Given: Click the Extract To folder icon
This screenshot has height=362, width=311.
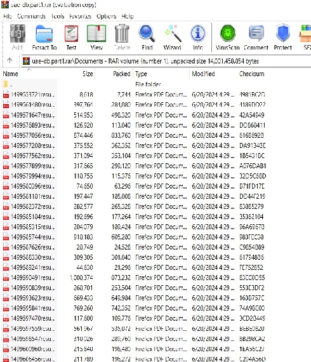Looking at the screenshot, I should point(44,34).
